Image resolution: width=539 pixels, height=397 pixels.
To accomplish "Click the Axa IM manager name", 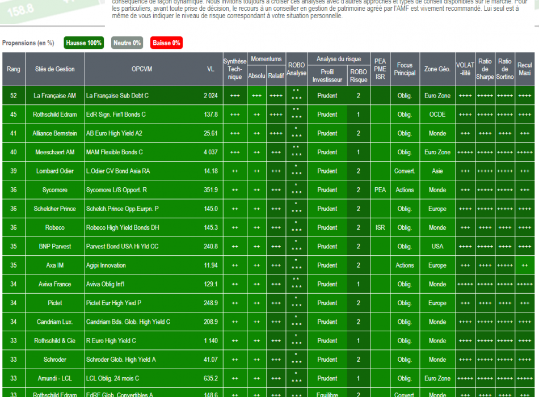I will click(54, 265).
